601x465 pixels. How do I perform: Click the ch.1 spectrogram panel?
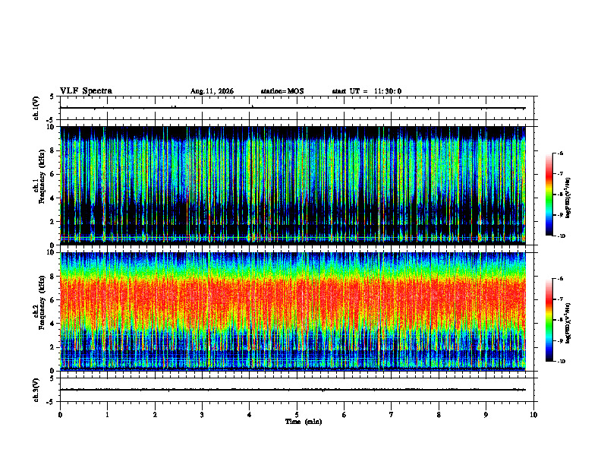[x=293, y=185]
